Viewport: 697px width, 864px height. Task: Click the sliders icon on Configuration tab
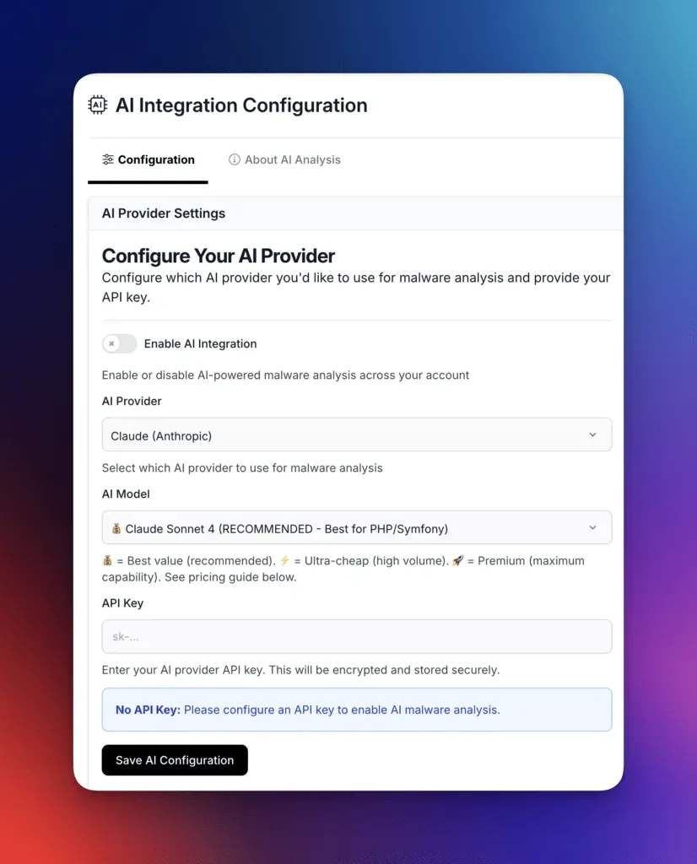(108, 159)
